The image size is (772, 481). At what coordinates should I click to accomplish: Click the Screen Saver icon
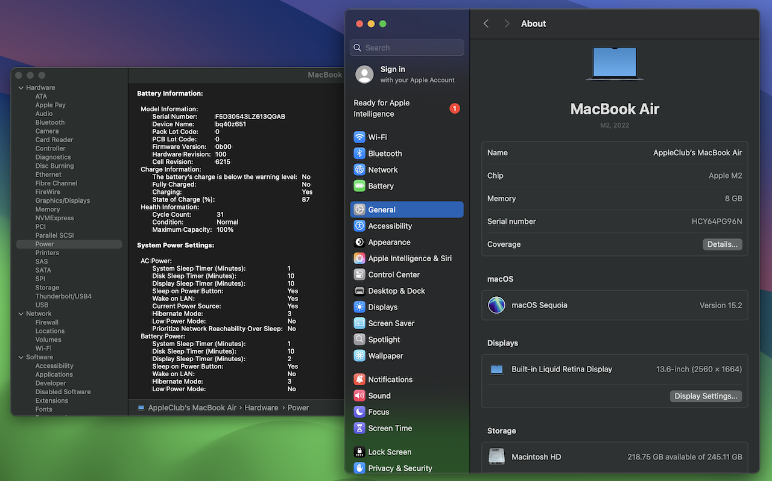tap(359, 323)
